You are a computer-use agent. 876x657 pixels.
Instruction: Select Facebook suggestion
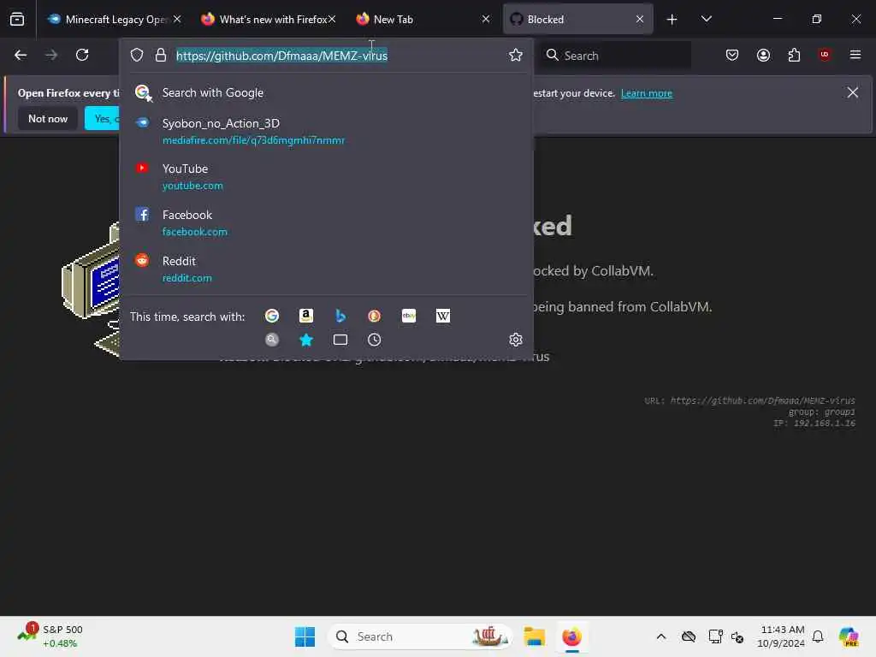point(327,223)
